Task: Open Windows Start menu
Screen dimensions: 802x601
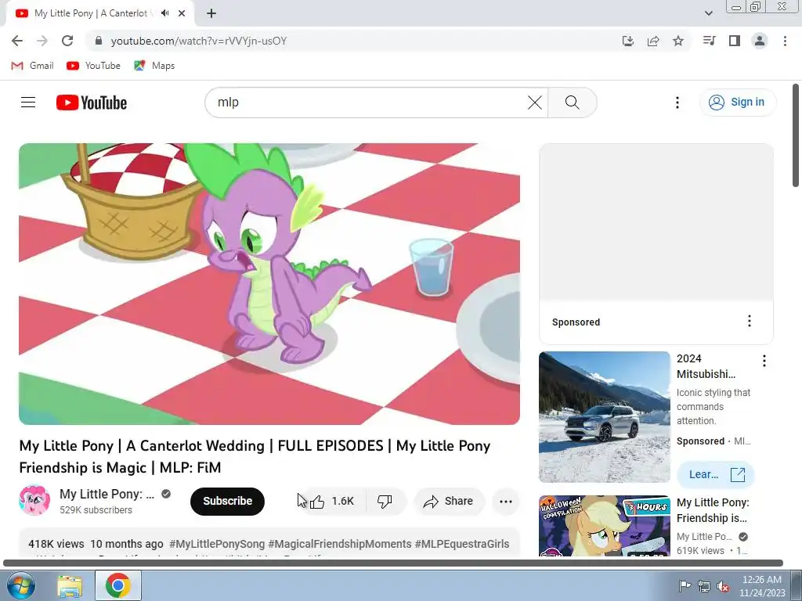Action: 20,585
